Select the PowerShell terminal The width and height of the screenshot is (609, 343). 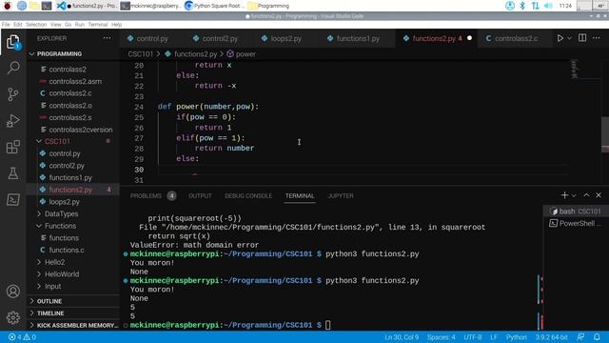coord(576,223)
